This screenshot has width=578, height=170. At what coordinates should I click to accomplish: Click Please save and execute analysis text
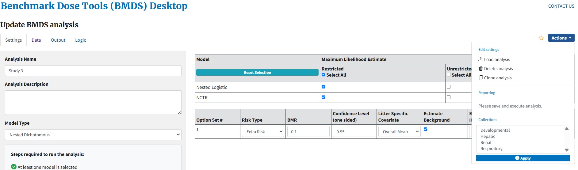click(x=510, y=106)
